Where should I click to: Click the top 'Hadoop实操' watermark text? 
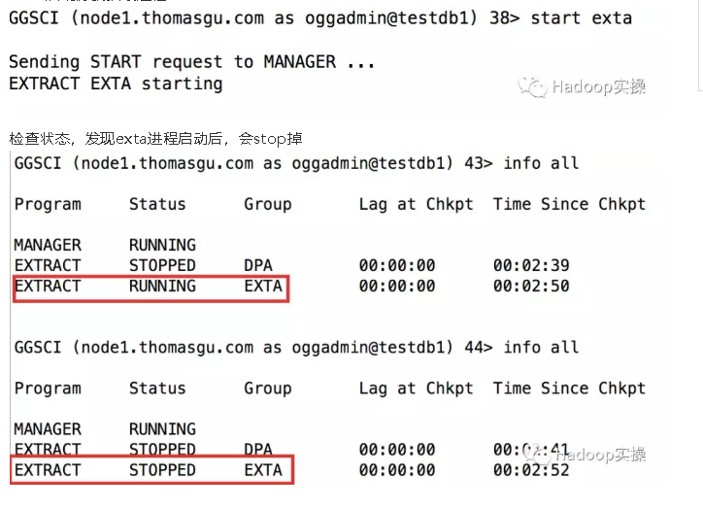(x=598, y=86)
